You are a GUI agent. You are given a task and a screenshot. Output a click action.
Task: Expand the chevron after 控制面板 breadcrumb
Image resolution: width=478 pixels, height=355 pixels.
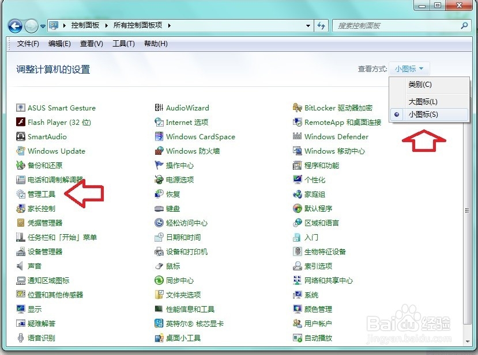(x=107, y=25)
